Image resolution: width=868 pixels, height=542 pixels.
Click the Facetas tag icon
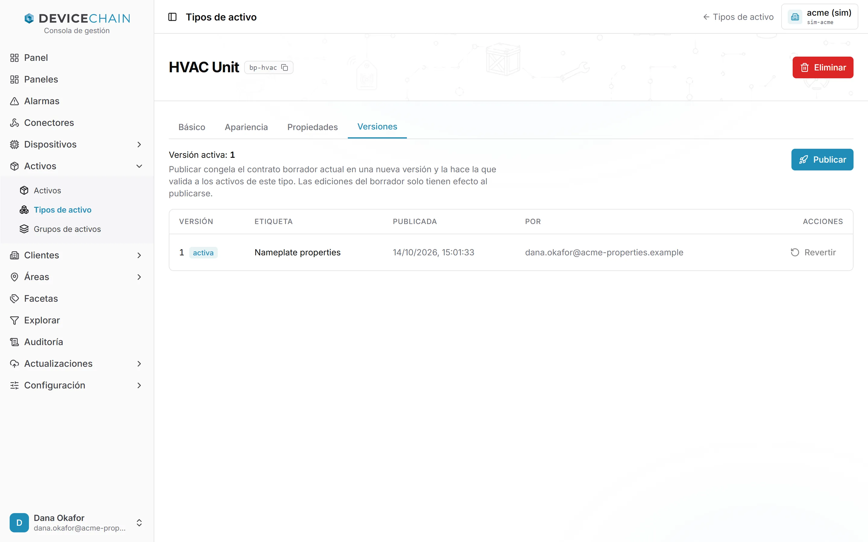point(14,299)
